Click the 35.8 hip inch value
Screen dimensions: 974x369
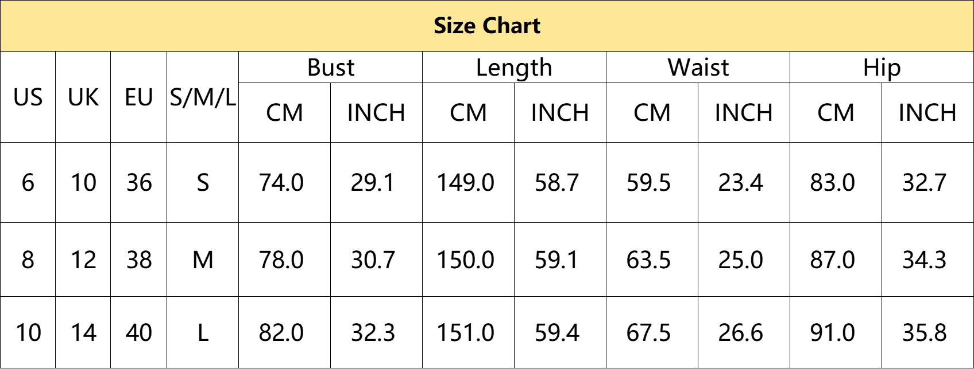coord(925,333)
